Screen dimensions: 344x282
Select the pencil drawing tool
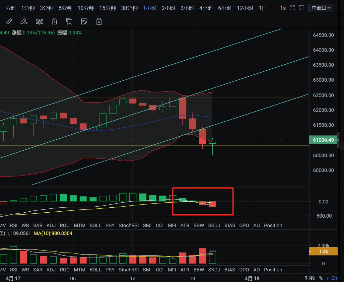tap(24, 22)
